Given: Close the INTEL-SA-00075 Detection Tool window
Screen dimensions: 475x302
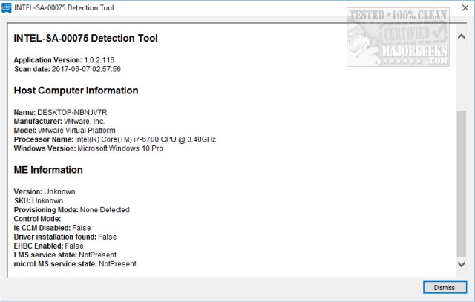Looking at the screenshot, I should click(x=465, y=8).
